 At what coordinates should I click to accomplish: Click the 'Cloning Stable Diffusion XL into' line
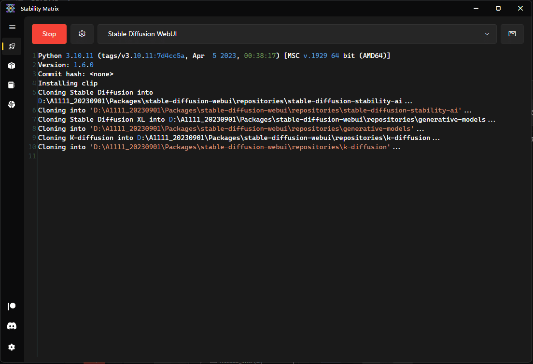(266, 120)
